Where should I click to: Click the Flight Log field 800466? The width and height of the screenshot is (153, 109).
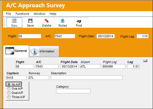pyautogui.click(x=114, y=66)
